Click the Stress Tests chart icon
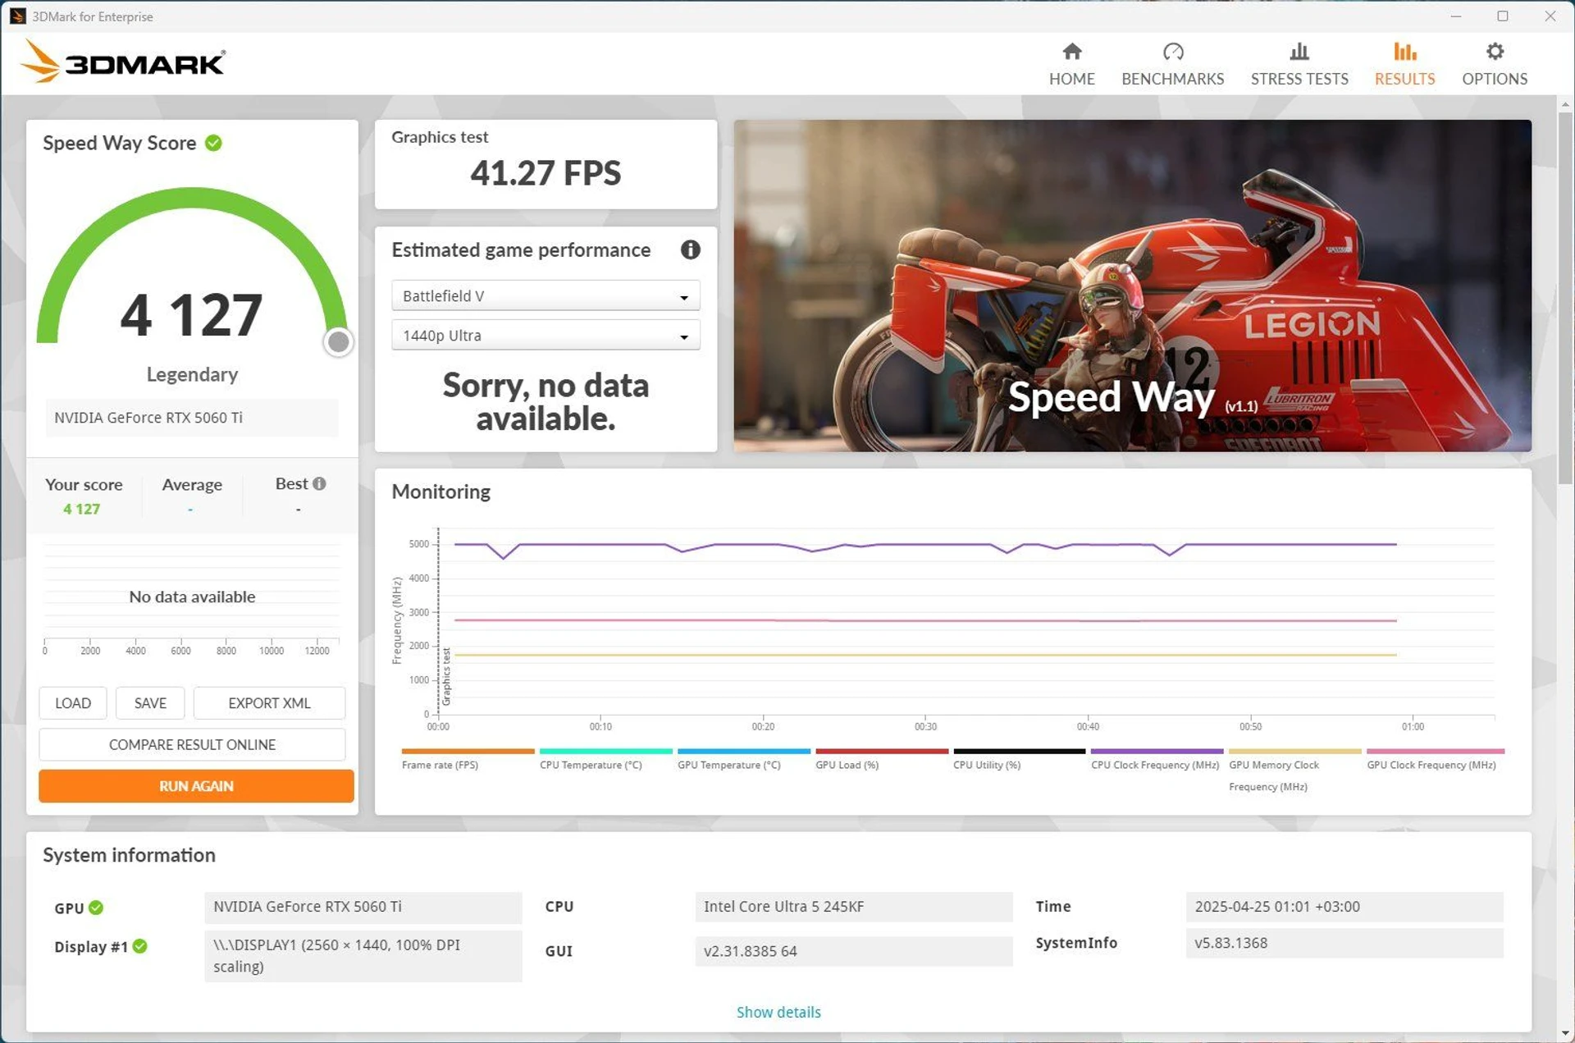The image size is (1575, 1043). pos(1299,52)
